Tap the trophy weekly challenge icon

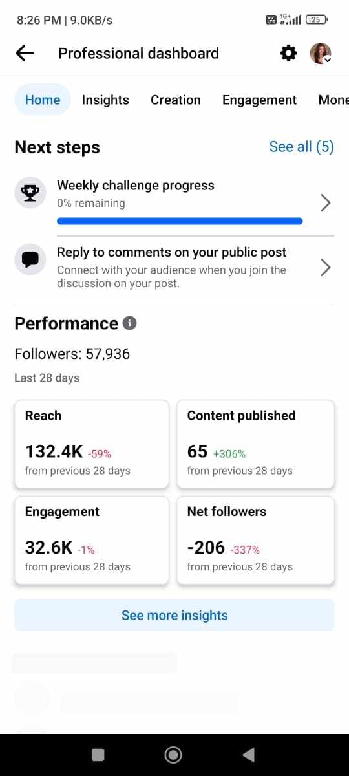click(30, 193)
